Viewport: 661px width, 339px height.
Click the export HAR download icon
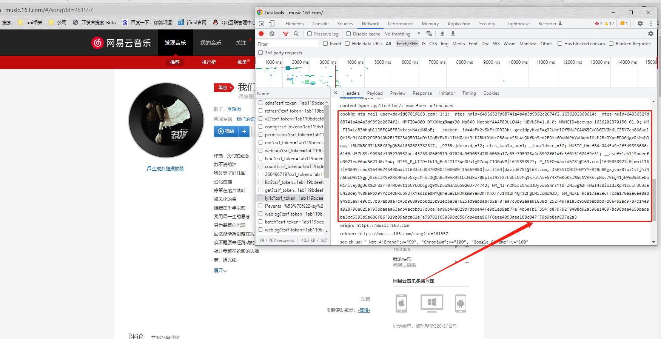coord(453,34)
